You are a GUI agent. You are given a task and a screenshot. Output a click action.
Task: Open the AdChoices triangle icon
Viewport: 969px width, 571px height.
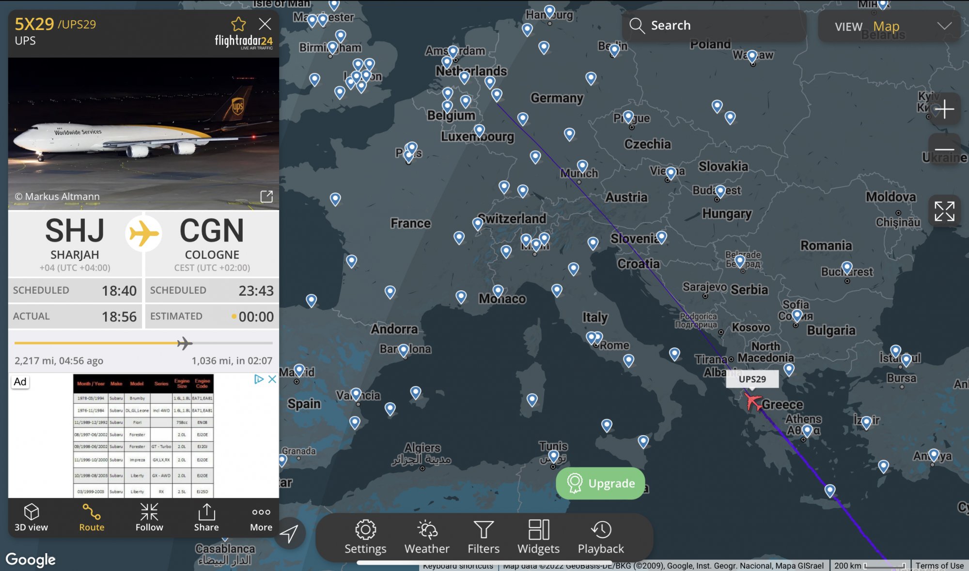[259, 379]
